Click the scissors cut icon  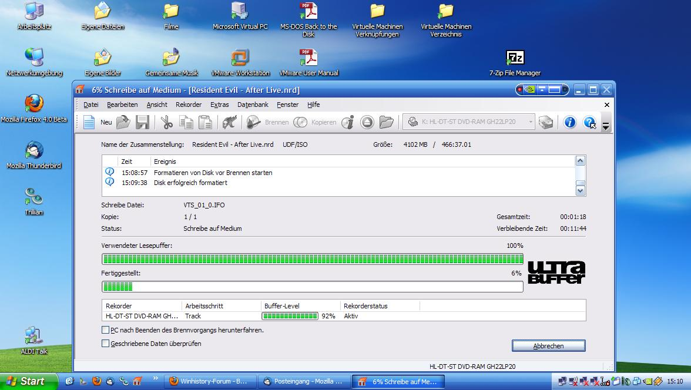(167, 122)
